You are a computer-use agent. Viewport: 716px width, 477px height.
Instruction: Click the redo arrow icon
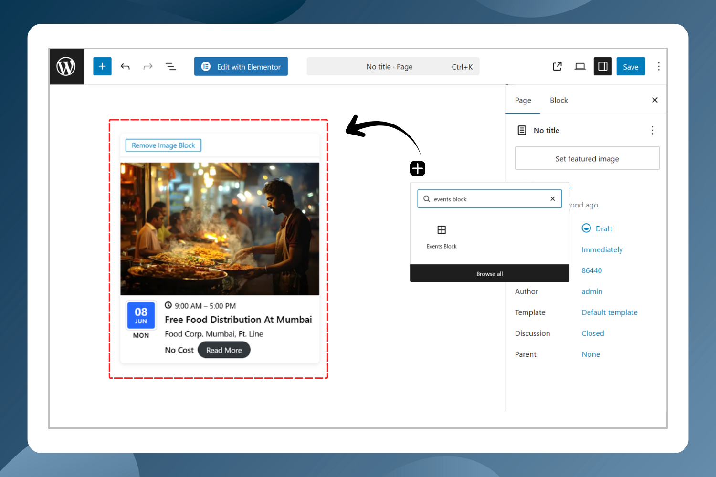pyautogui.click(x=148, y=67)
